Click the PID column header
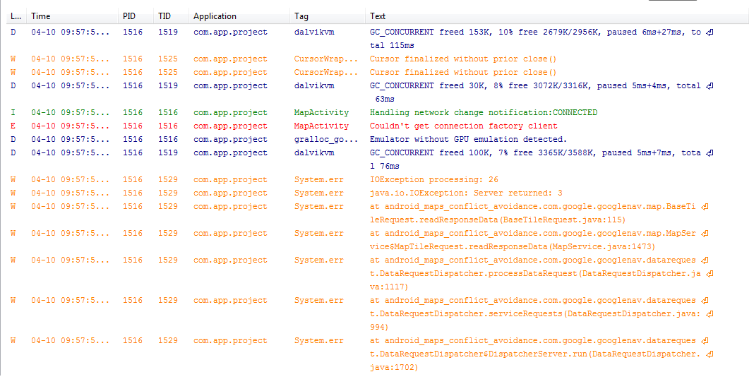The width and height of the screenshot is (754, 384). 129,16
